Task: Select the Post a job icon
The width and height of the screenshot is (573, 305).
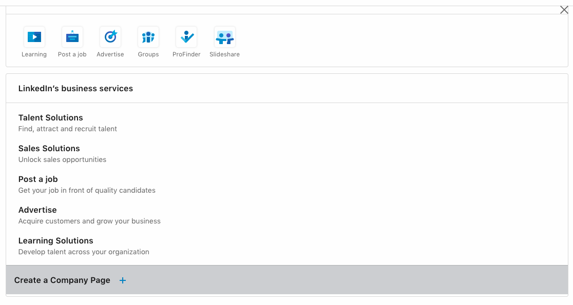Action: pyautogui.click(x=72, y=36)
